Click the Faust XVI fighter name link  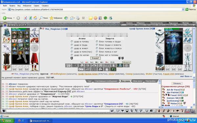[x=169, y=74]
